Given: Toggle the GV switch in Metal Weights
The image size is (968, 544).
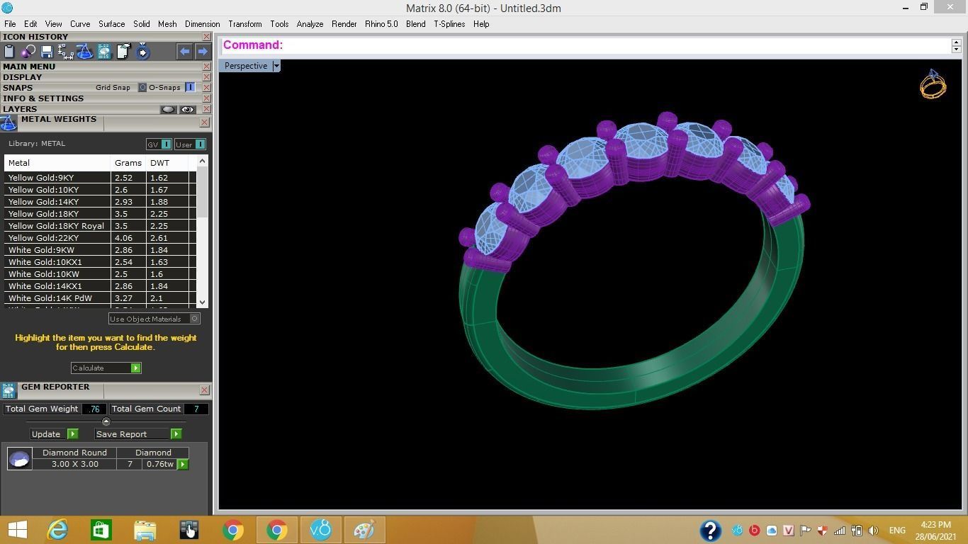Looking at the screenshot, I should [166, 144].
